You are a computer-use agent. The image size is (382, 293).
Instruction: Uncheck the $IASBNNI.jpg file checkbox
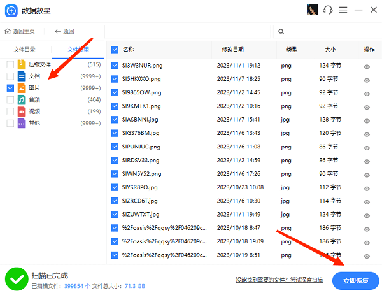point(115,120)
